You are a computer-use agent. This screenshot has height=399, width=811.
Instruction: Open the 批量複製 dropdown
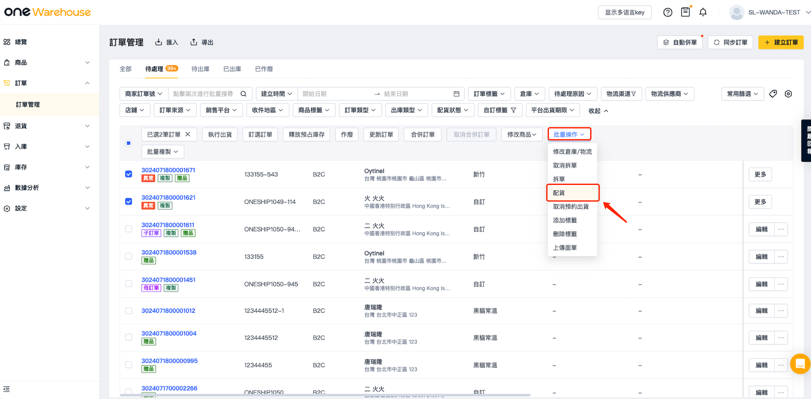tap(162, 152)
